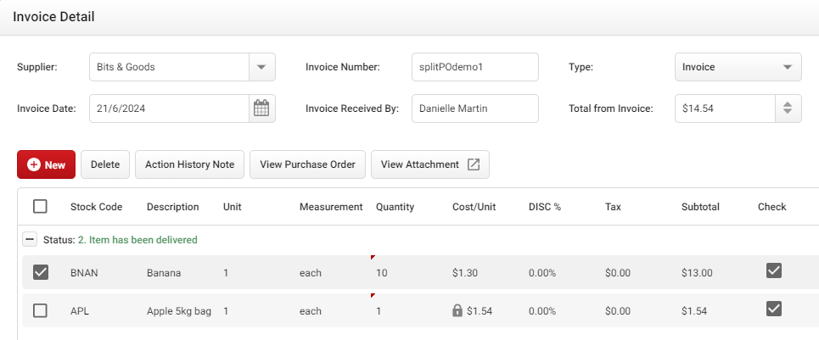Select the Apple 5kg bag row checkbox
The width and height of the screenshot is (819, 340).
[x=40, y=311]
